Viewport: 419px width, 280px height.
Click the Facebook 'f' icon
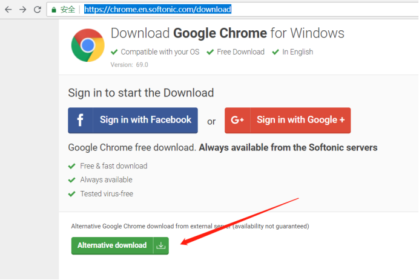[x=80, y=120]
